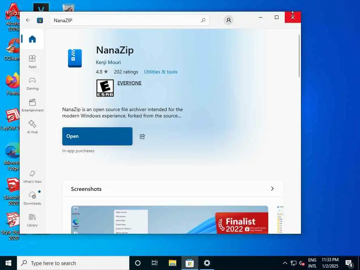
Task: Click the Store page vertical scrollbar
Action: point(299,56)
